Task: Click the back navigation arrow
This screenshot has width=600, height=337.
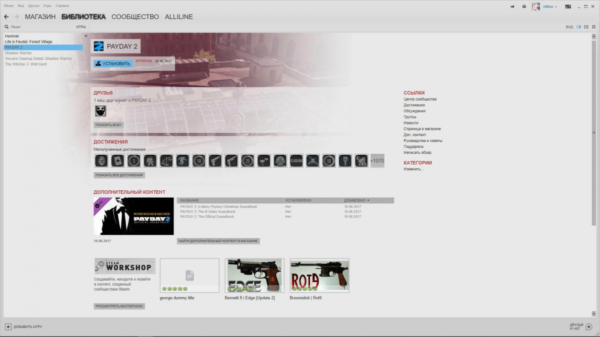Action: [6, 17]
